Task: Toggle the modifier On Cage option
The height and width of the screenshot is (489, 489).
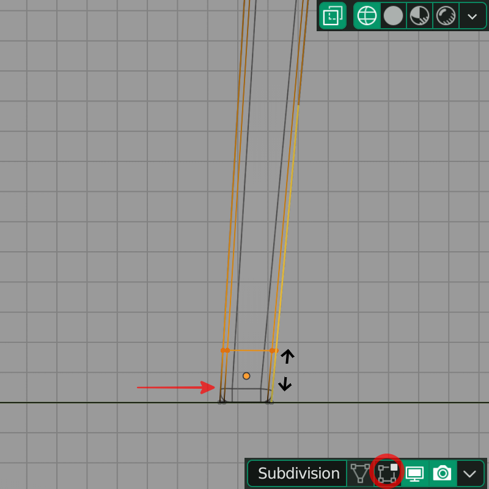Action: tap(360, 473)
